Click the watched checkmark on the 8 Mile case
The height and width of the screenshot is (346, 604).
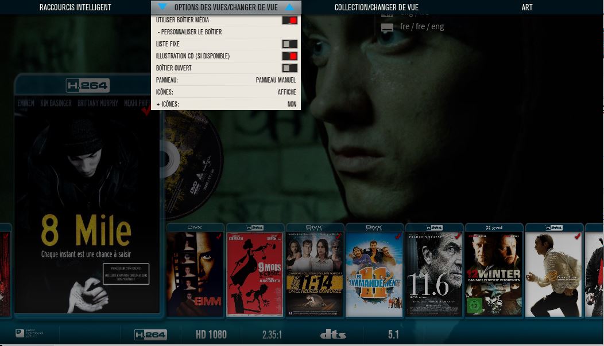(x=146, y=109)
